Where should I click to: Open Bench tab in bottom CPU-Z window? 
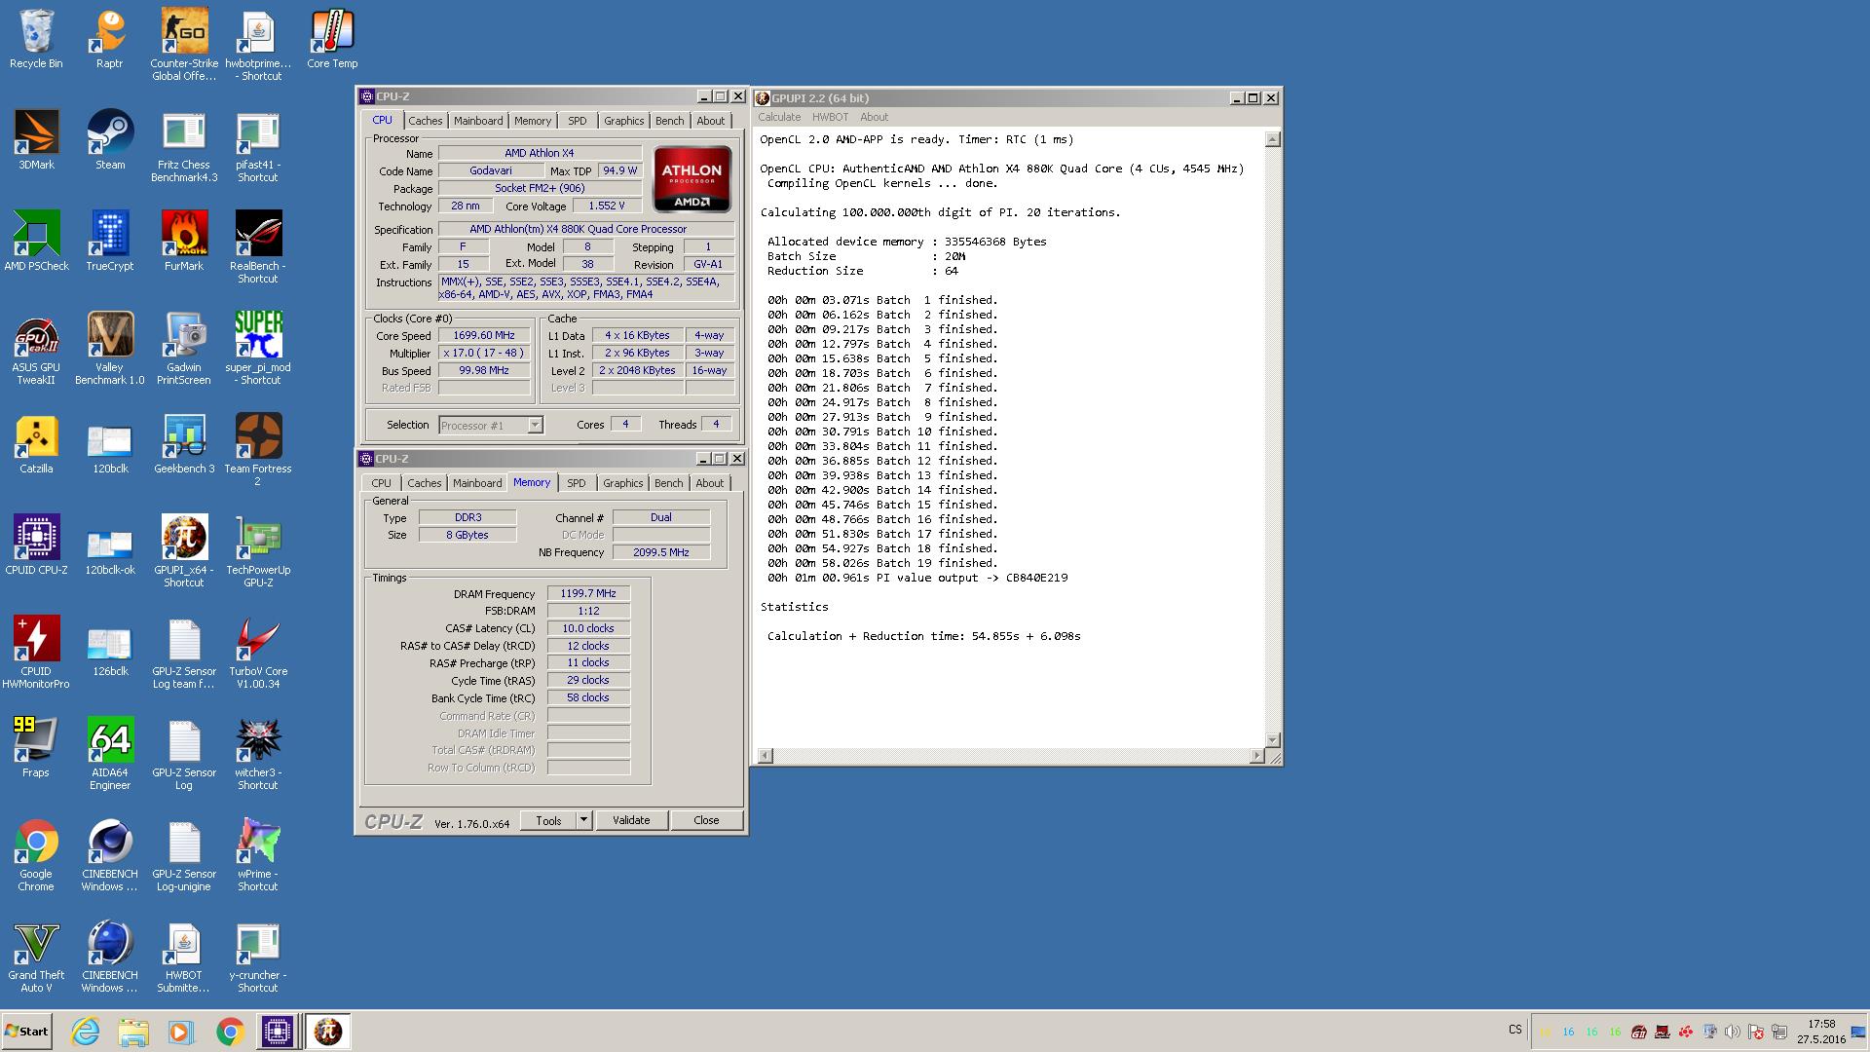[x=669, y=483]
